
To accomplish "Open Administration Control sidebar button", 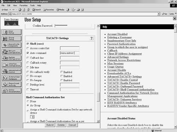I will (12, 71).
